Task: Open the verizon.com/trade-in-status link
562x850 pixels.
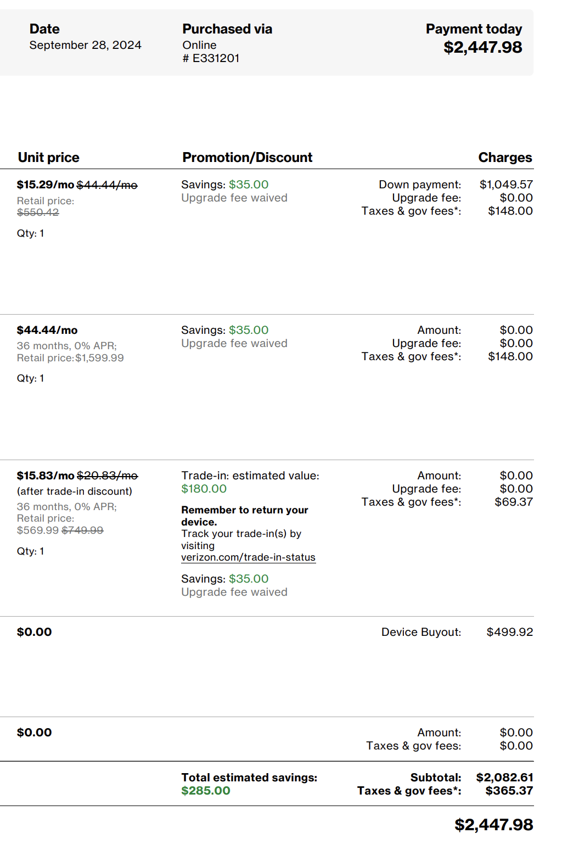Action: tap(248, 557)
